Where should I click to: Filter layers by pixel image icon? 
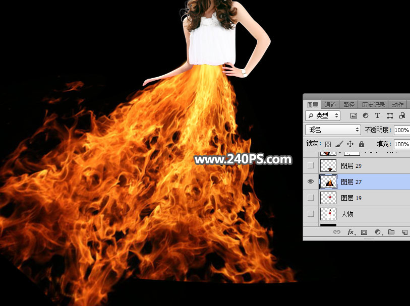354,115
